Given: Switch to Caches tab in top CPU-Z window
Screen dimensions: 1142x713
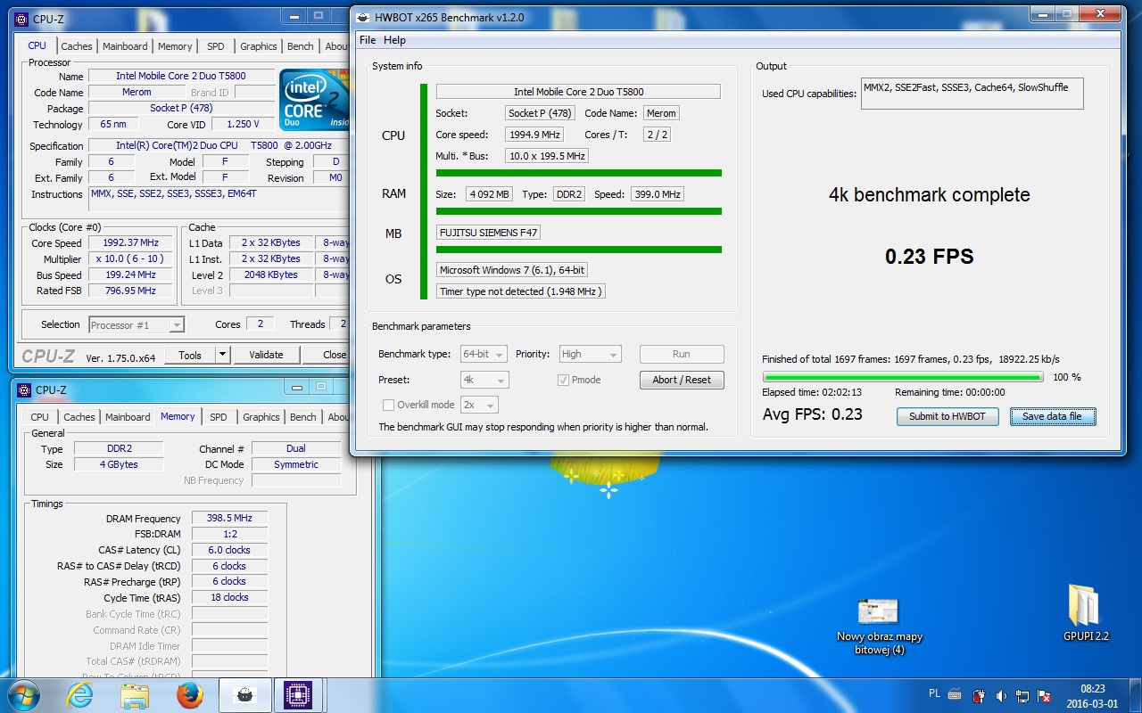Looking at the screenshot, I should pyautogui.click(x=77, y=46).
